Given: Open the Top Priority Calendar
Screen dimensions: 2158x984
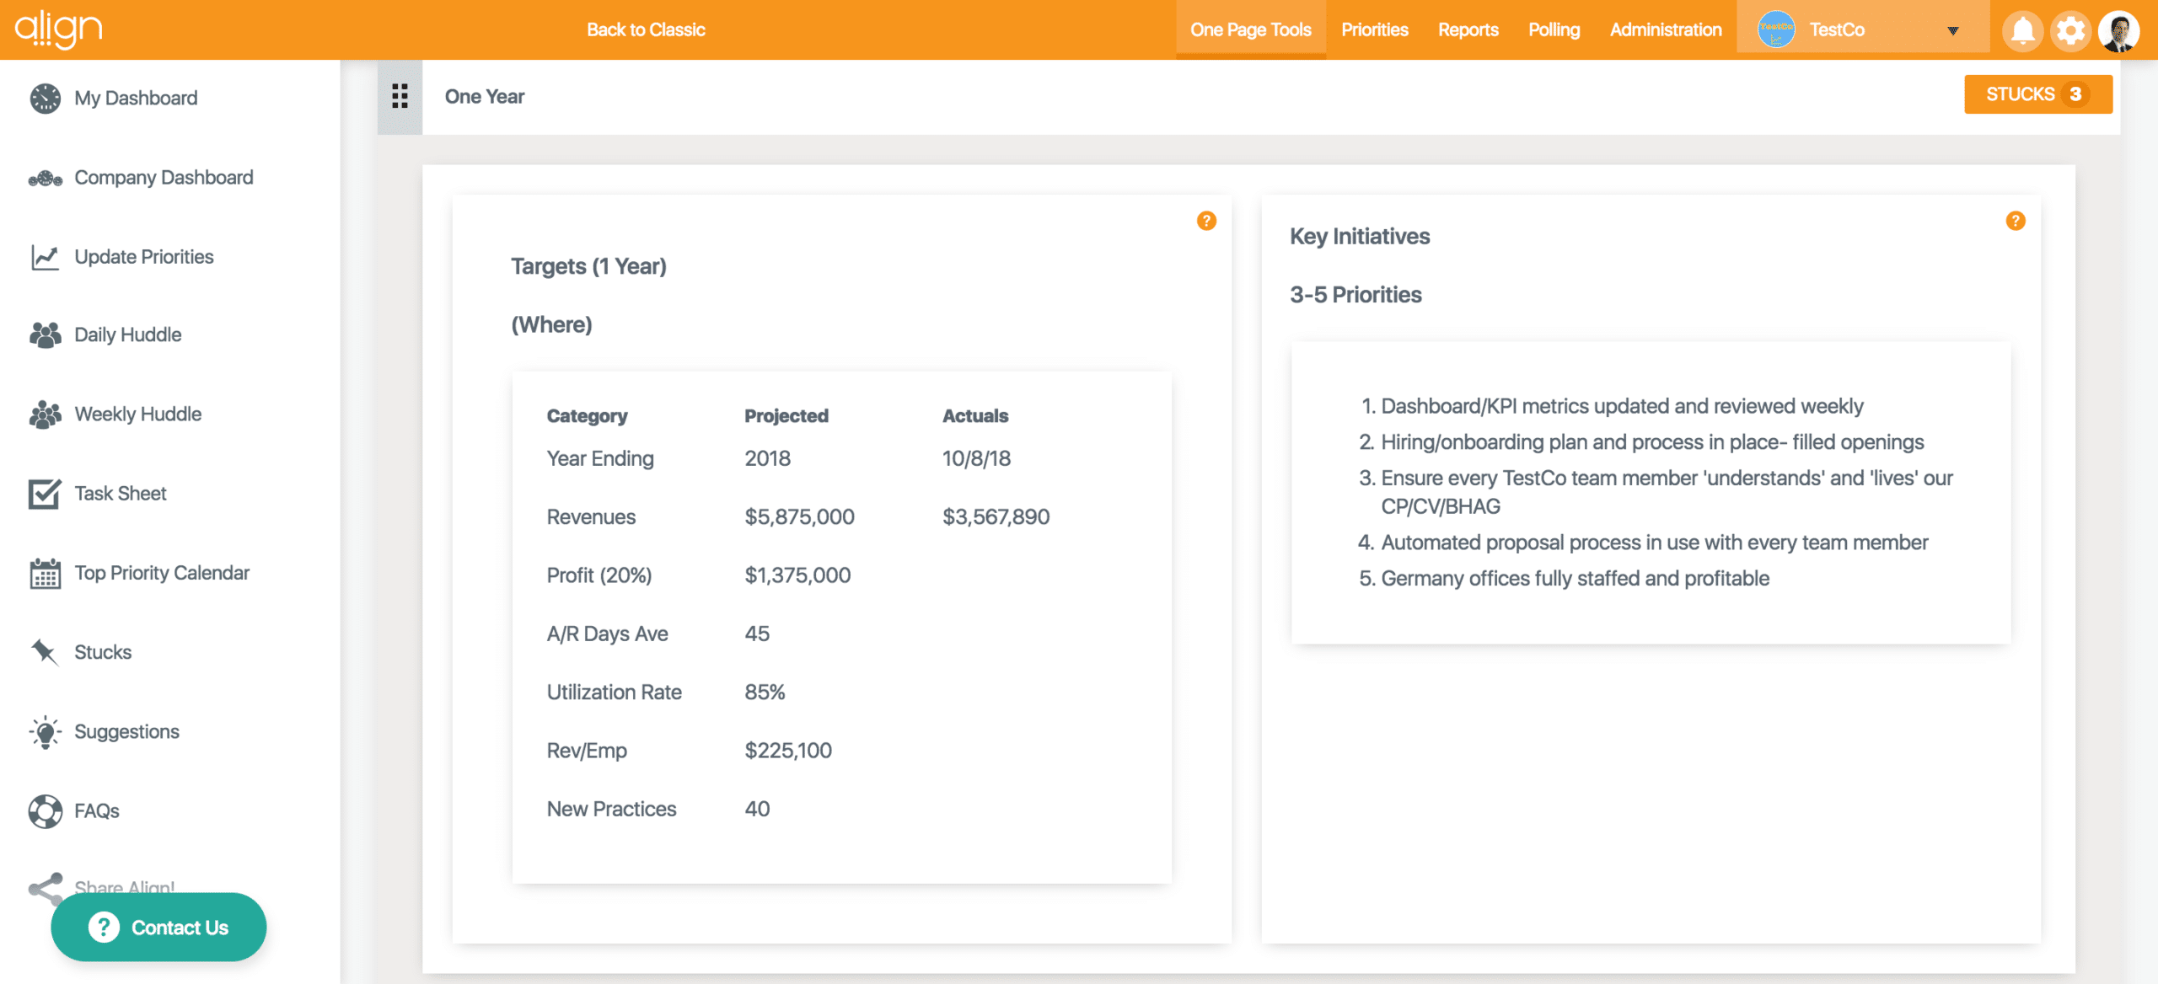Looking at the screenshot, I should [x=44, y=574].
